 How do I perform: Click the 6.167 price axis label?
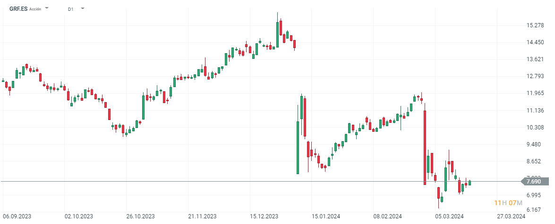point(537,210)
